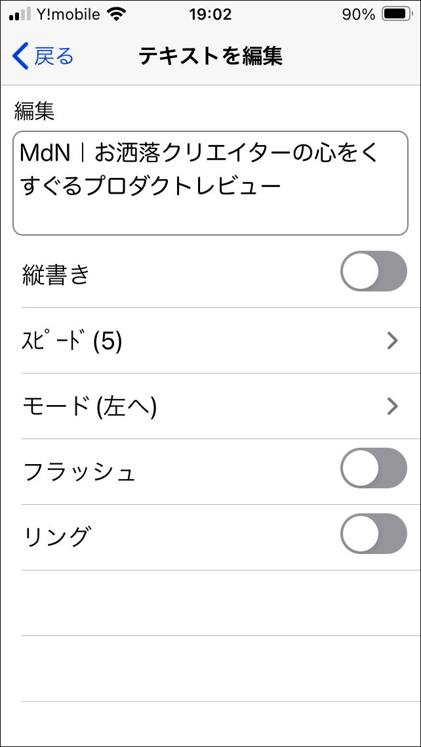Enable the 縦書き vertical writing switch
Screen dimensions: 421x747
click(373, 271)
